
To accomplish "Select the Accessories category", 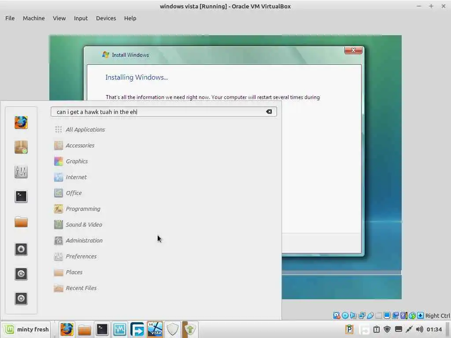I will pos(74,145).
